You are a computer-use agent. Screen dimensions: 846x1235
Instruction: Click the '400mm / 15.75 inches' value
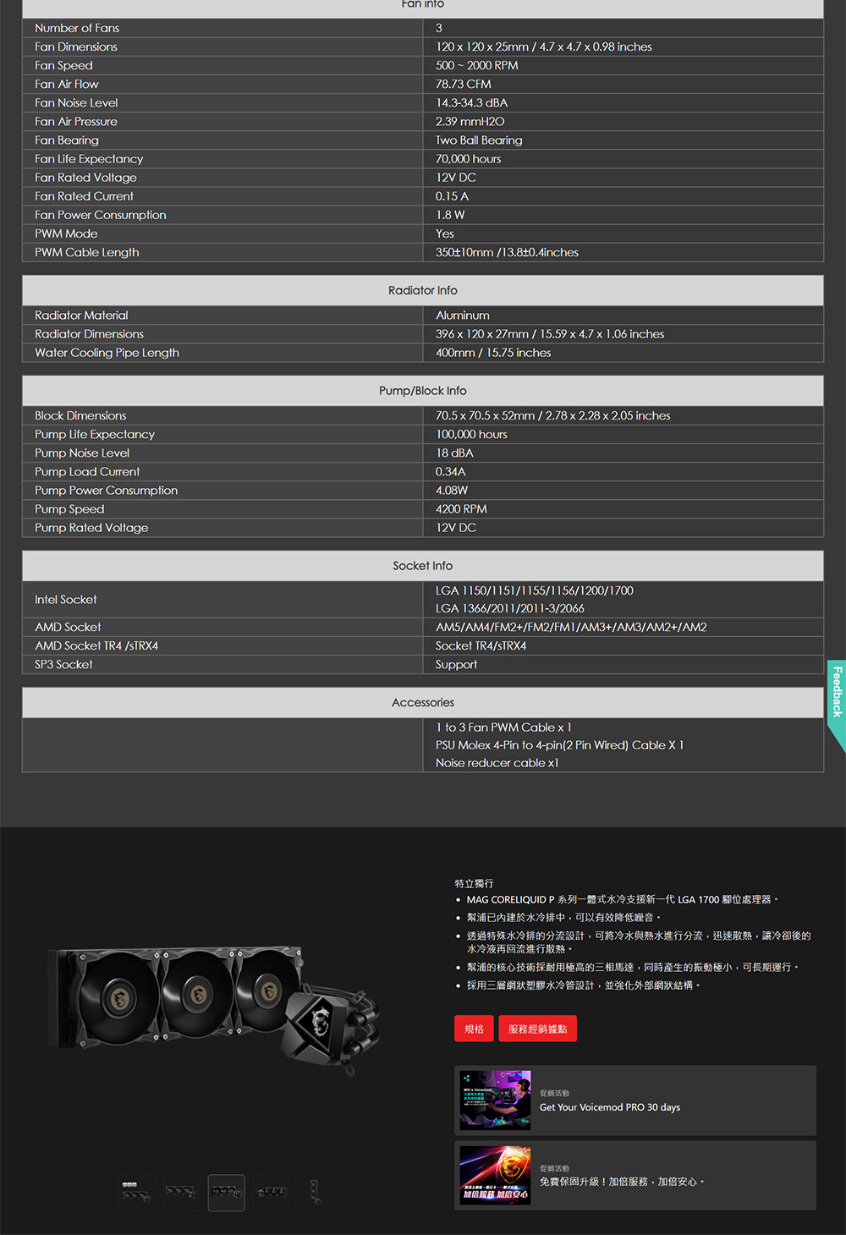(x=493, y=352)
